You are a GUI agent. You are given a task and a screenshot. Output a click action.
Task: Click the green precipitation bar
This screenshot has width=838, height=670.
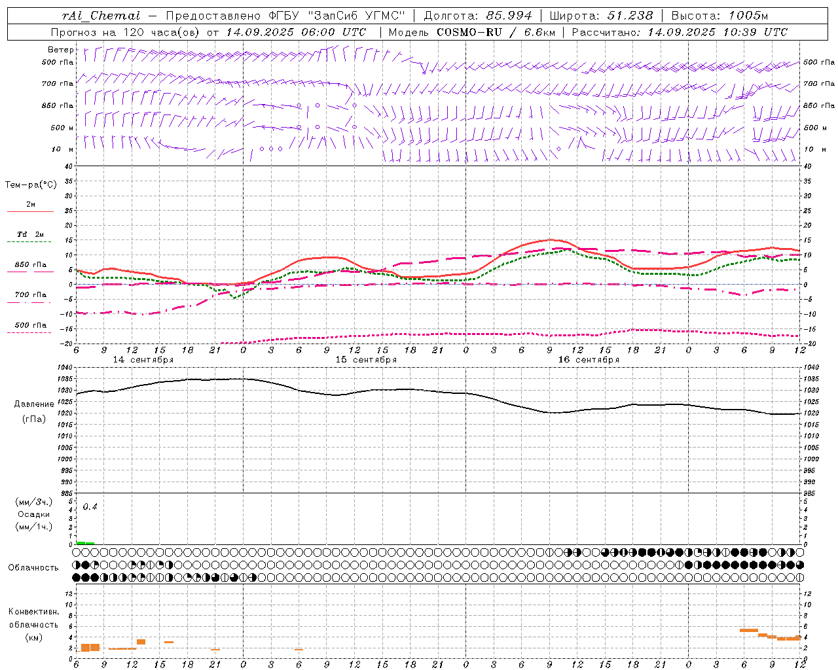(85, 542)
